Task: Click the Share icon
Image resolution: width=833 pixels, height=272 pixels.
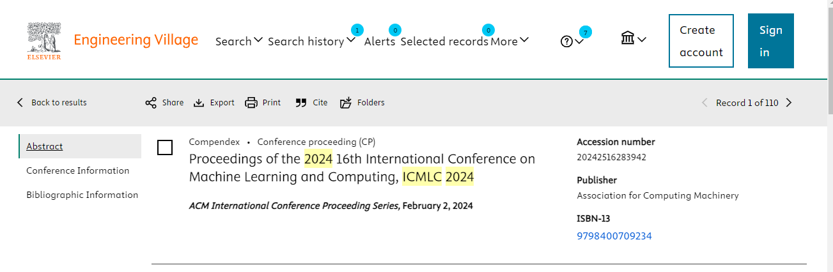Action: click(151, 103)
